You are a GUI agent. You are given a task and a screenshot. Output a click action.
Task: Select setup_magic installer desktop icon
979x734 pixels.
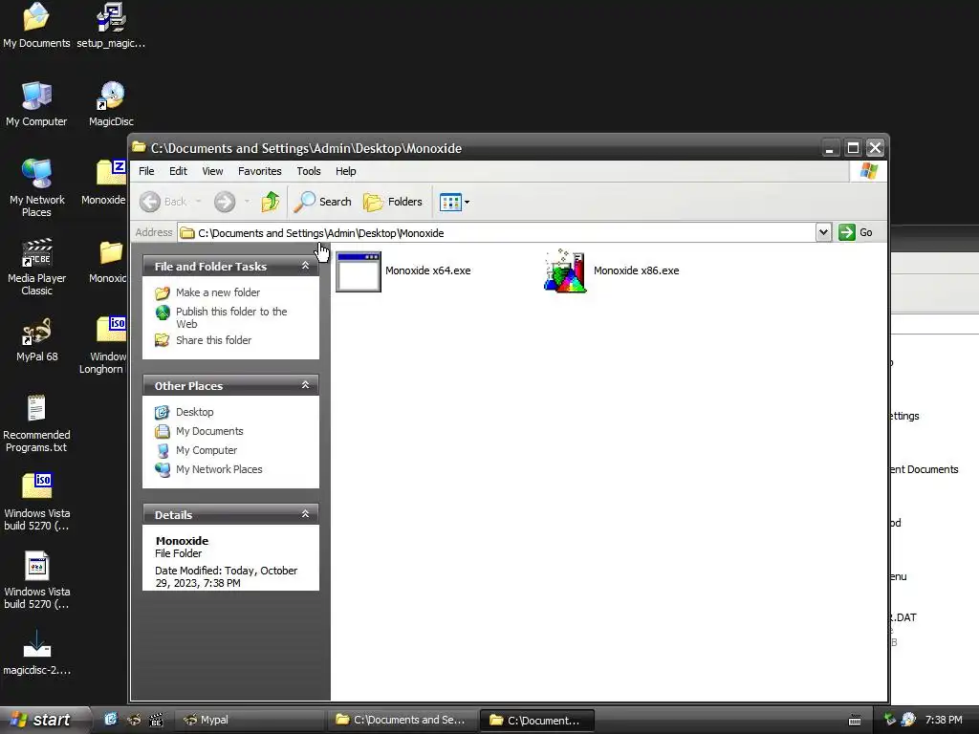pos(111,25)
